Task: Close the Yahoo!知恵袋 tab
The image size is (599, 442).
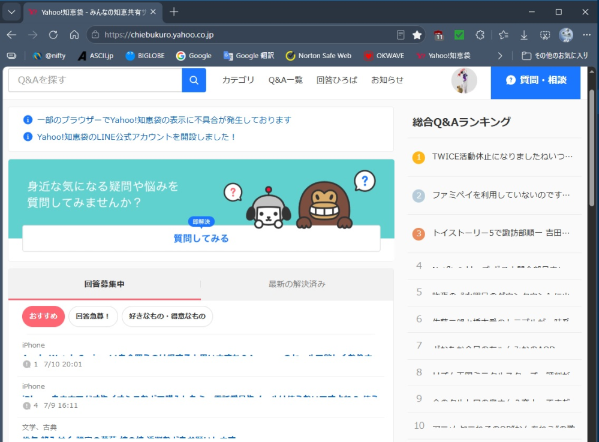Action: pyautogui.click(x=153, y=12)
